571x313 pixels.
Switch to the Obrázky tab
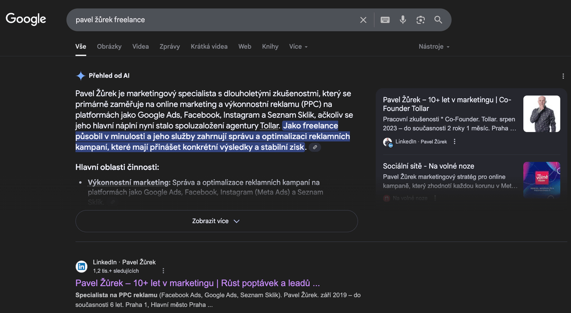tap(109, 46)
